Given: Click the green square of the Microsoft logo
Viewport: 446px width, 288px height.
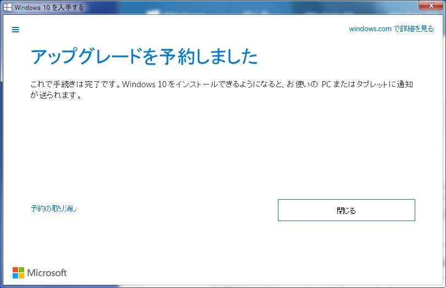Looking at the screenshot, I should coord(21,270).
